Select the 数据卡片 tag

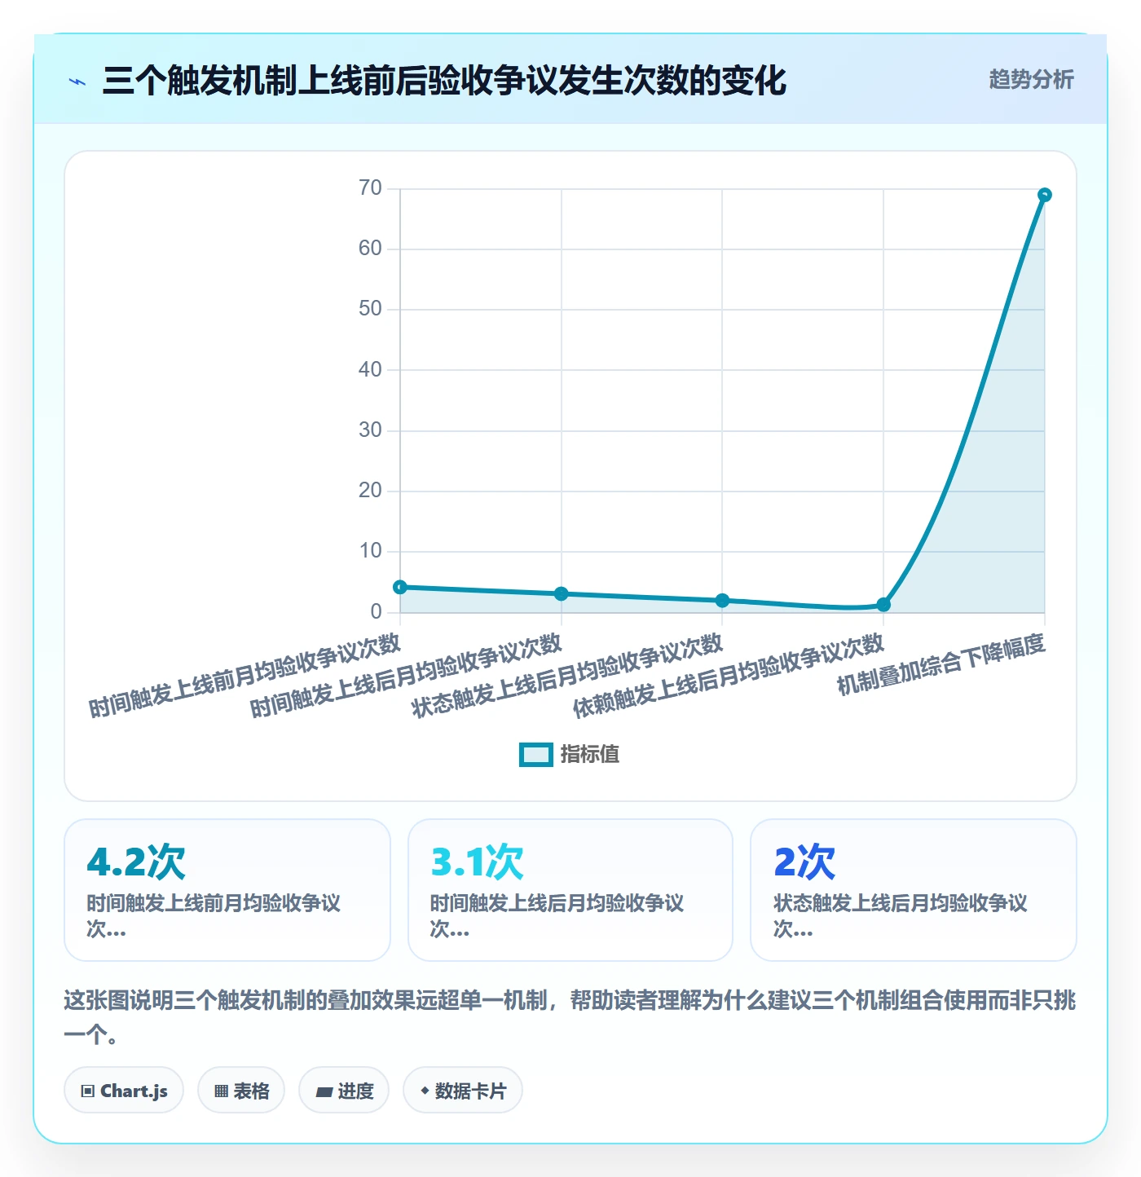pyautogui.click(x=463, y=1091)
